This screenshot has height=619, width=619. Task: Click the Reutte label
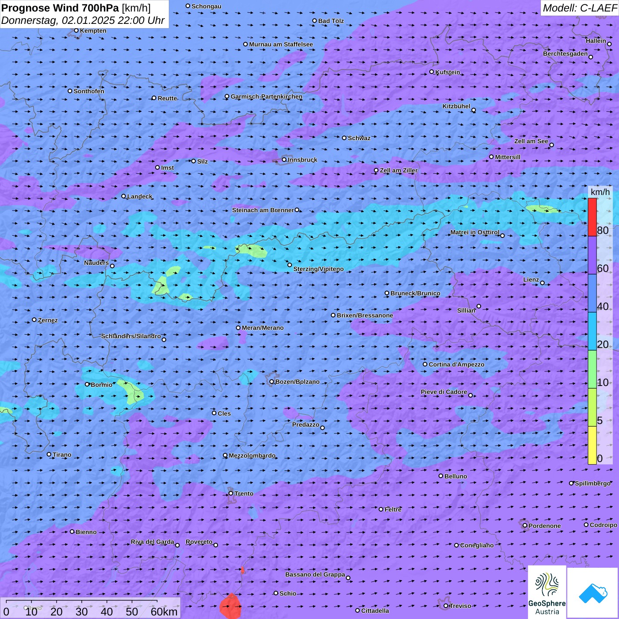pos(167,98)
